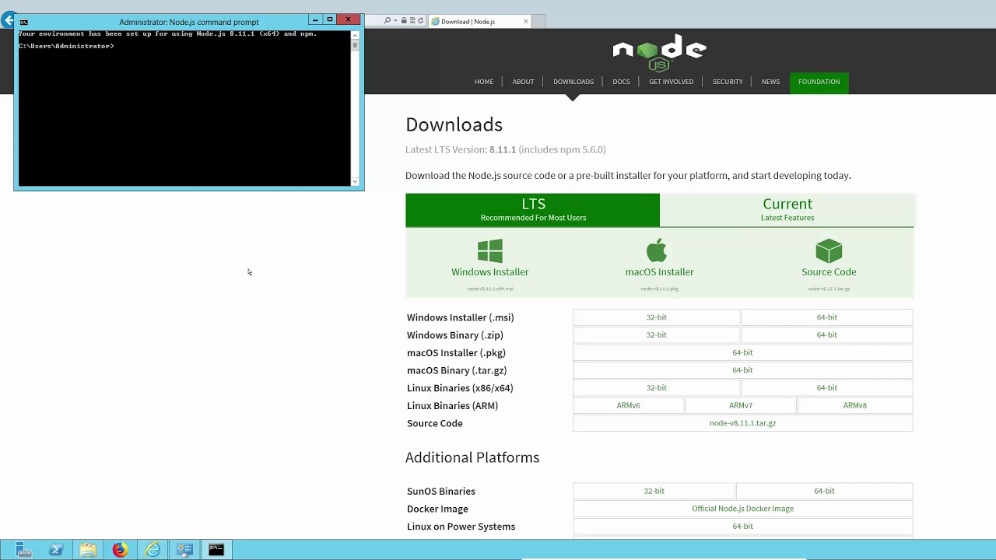Select the LTS Recommended For Most Users tab
This screenshot has width=996, height=560.
point(533,210)
